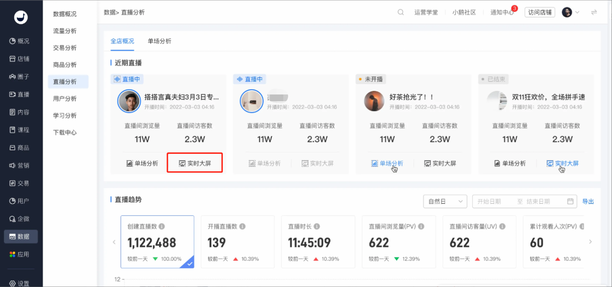Click the 导出 link
This screenshot has height=287, width=612.
pyautogui.click(x=588, y=201)
